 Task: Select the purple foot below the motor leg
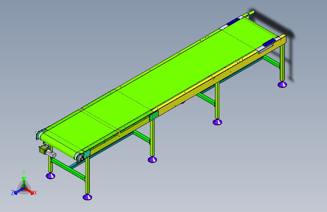click(x=51, y=175)
